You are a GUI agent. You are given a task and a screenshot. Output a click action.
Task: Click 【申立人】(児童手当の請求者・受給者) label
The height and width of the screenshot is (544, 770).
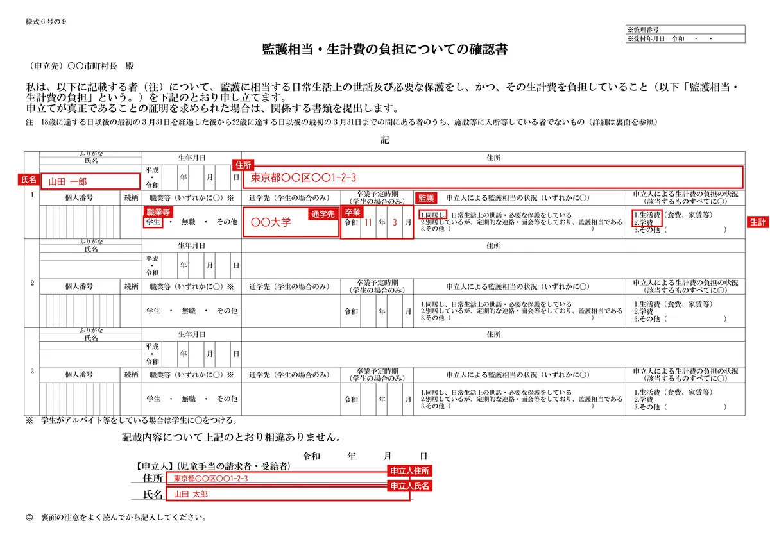pos(210,466)
